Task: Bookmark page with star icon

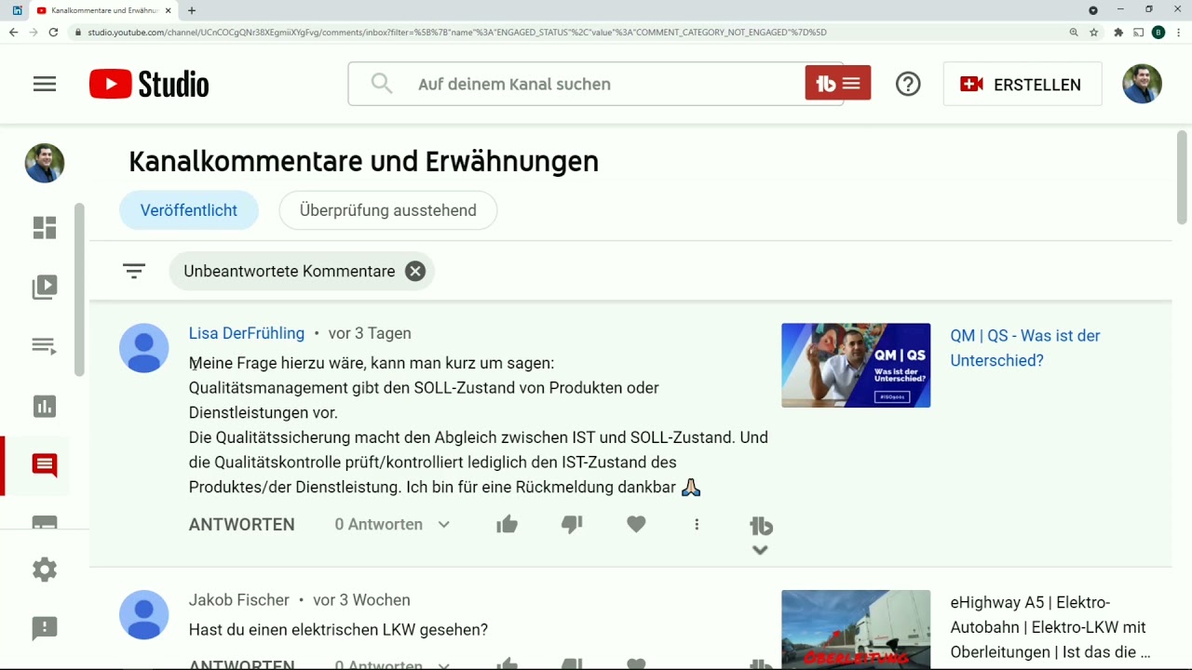Action: pos(1094,32)
